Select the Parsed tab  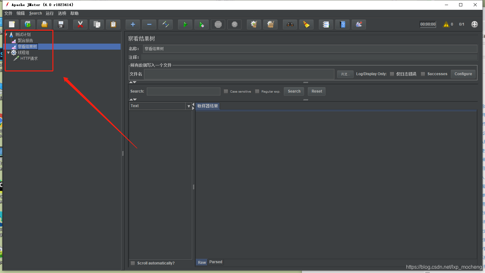(216, 262)
